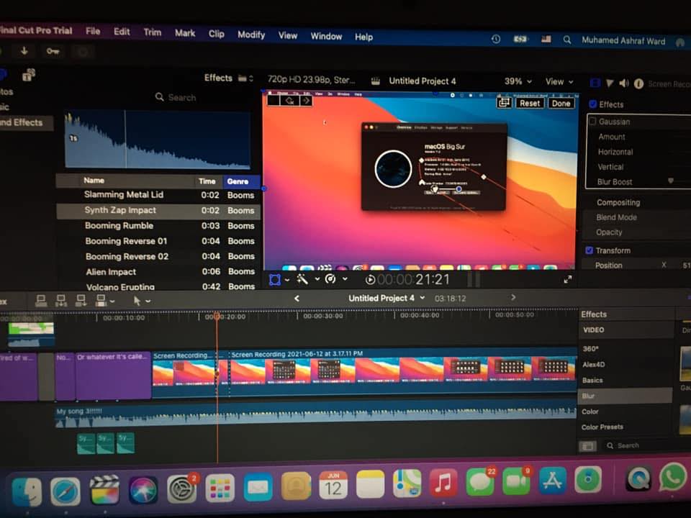Open the Select tool dropdown arrow
The height and width of the screenshot is (518, 691).
point(148,301)
